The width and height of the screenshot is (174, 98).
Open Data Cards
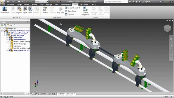click(x=70, y=11)
